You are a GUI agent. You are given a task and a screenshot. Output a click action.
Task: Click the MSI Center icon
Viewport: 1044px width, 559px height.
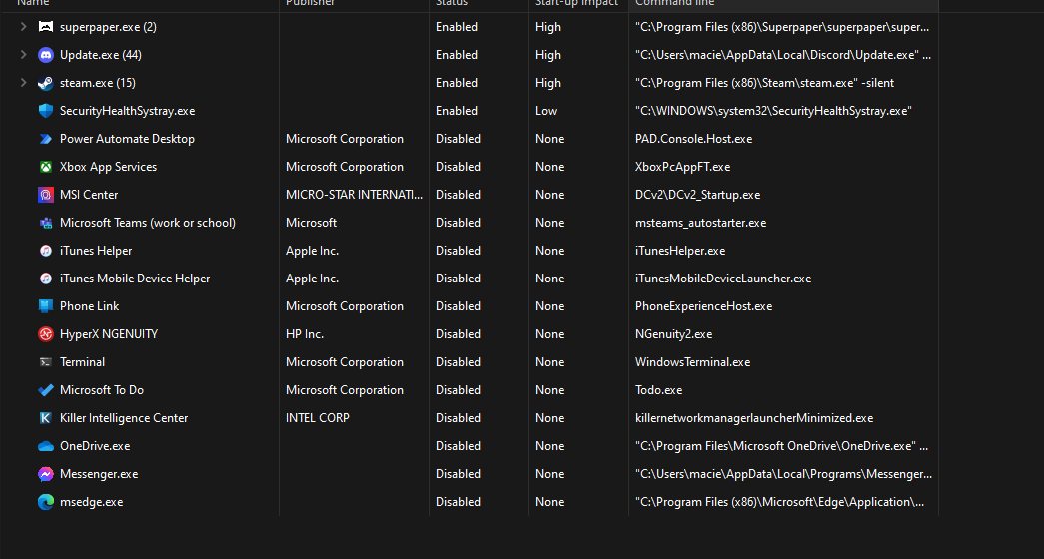pyautogui.click(x=46, y=195)
